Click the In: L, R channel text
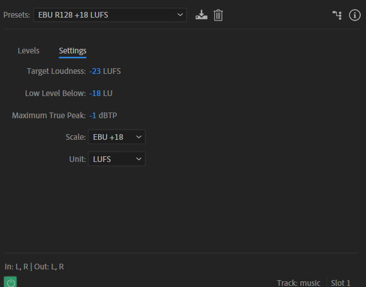Image resolution: width=366 pixels, height=287 pixels. 16,267
